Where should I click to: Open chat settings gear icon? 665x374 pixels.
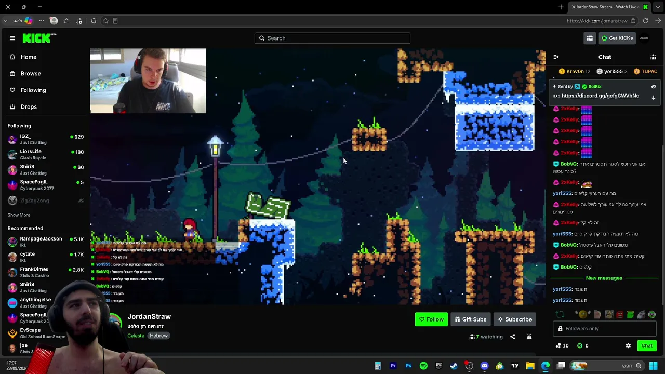[628, 345]
